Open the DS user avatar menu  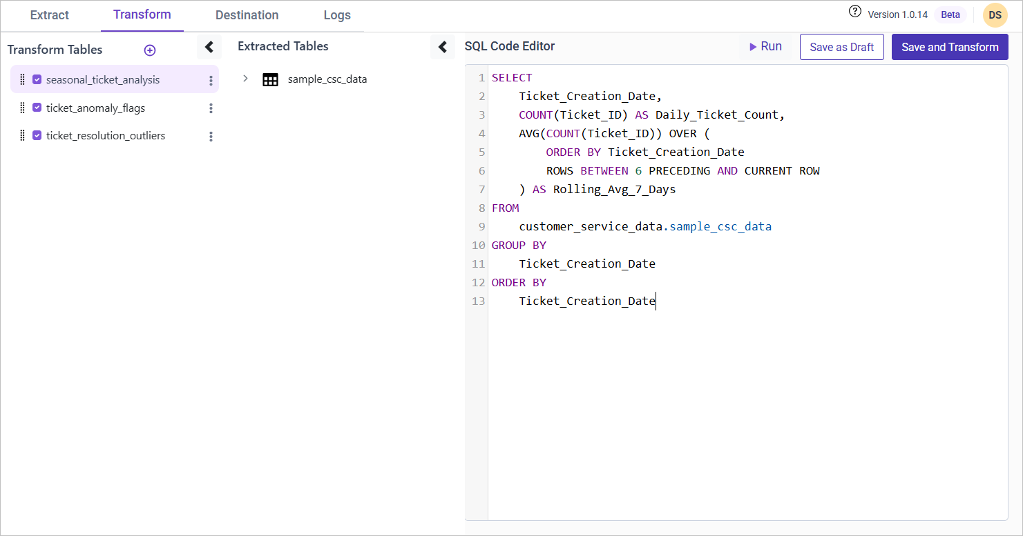[x=995, y=15]
